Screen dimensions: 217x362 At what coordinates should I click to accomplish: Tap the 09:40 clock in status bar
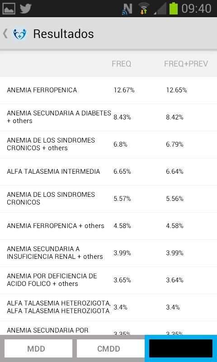click(x=196, y=9)
